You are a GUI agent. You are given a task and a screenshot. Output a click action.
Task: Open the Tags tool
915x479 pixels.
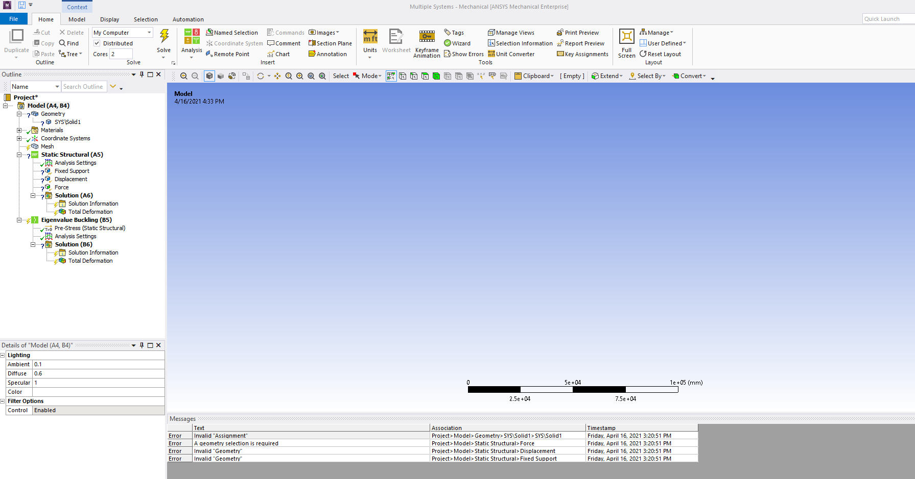pos(454,33)
